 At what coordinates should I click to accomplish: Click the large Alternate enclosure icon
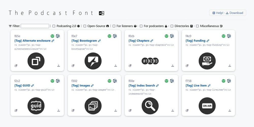[36, 61]
